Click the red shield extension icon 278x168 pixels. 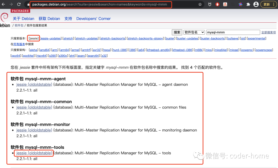tap(217, 4)
